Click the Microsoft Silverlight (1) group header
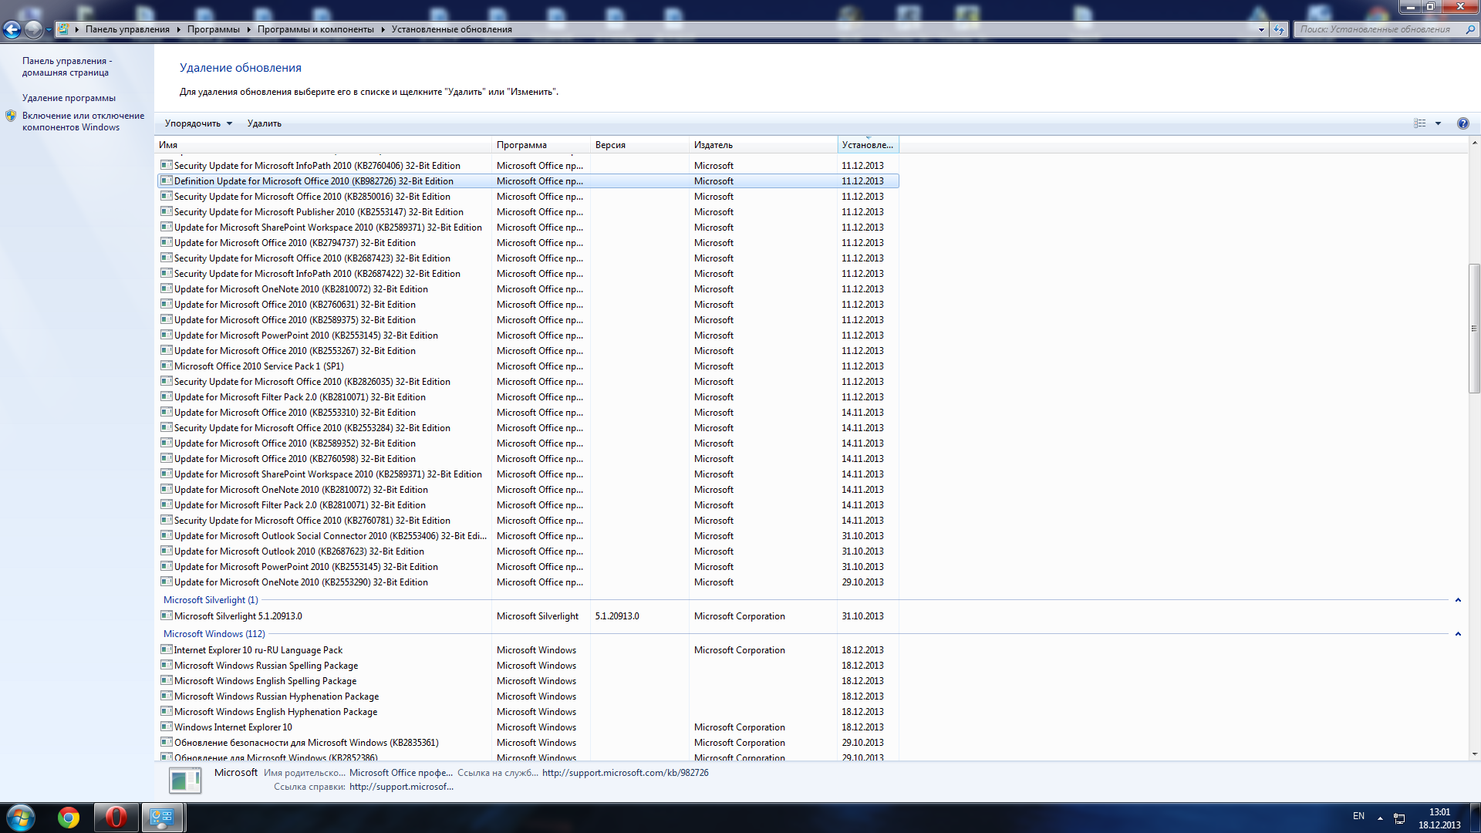Viewport: 1481px width, 833px height. 211,600
